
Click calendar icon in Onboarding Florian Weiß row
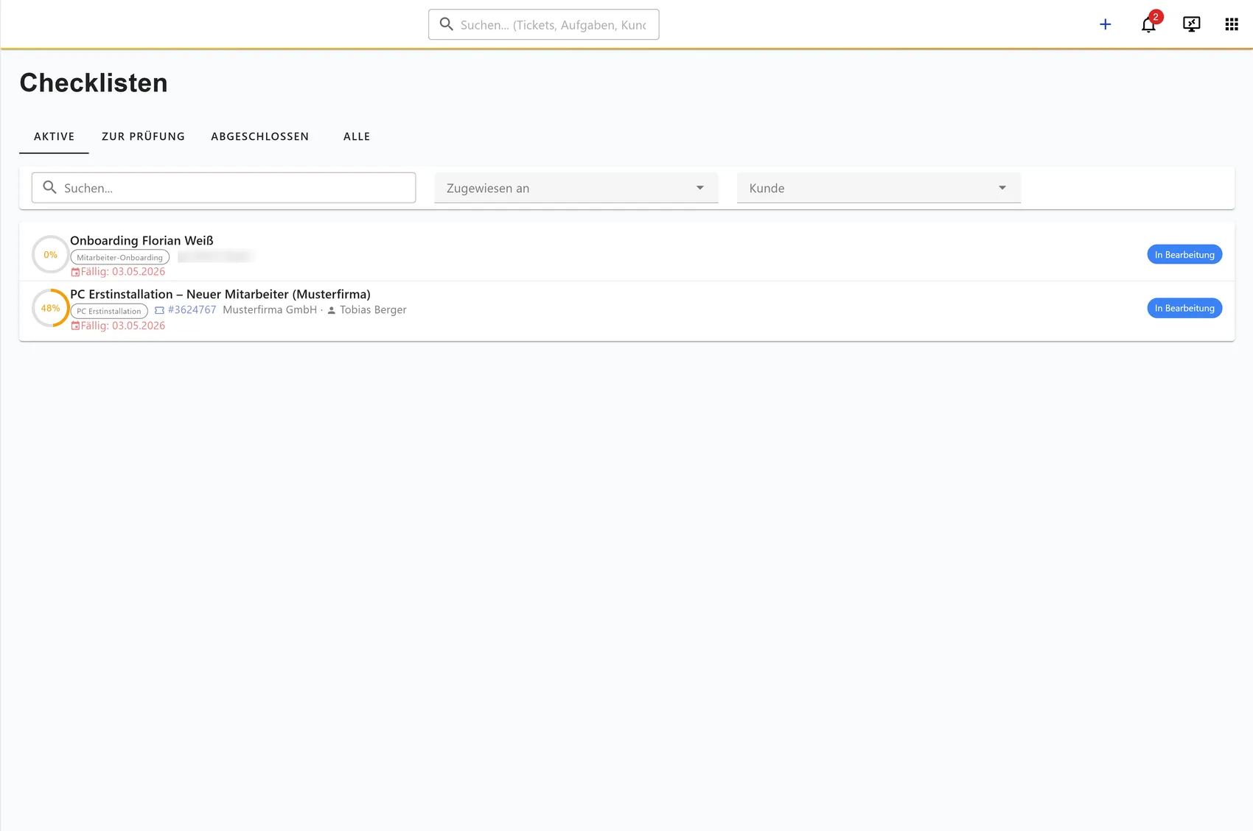pos(75,272)
